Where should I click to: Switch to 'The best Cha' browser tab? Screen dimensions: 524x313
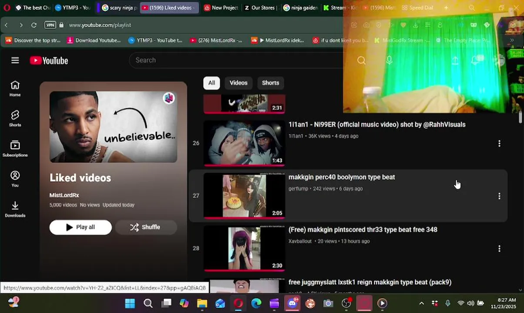point(33,8)
